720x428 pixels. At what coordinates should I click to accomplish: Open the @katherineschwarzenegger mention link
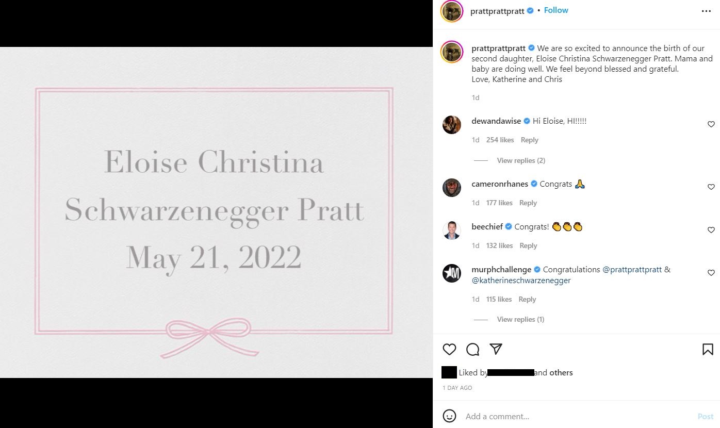click(x=521, y=281)
